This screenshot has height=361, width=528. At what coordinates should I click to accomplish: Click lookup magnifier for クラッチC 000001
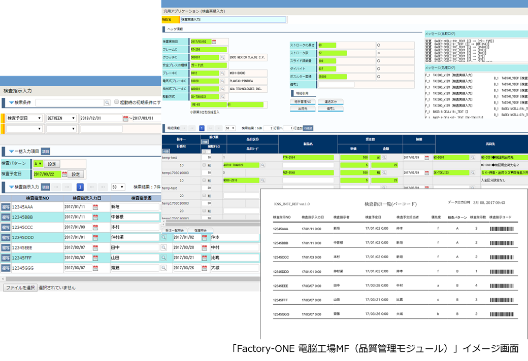point(222,57)
